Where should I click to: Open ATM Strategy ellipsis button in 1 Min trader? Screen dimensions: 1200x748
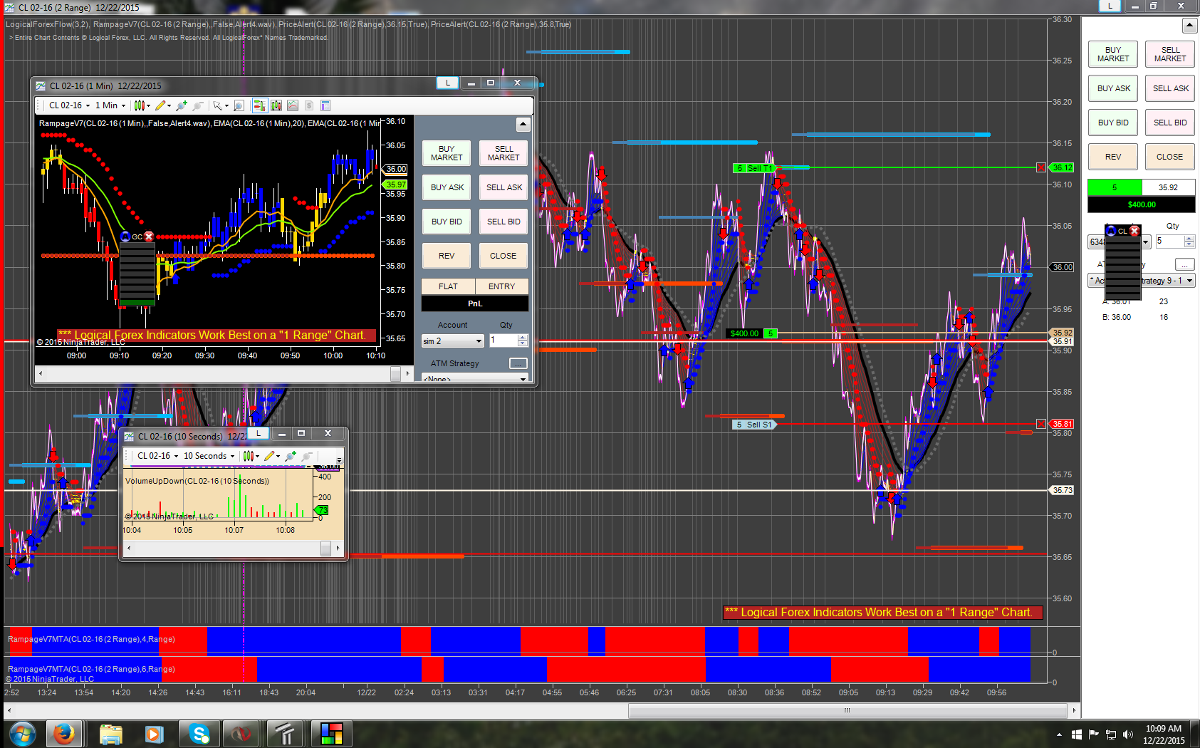tap(518, 363)
